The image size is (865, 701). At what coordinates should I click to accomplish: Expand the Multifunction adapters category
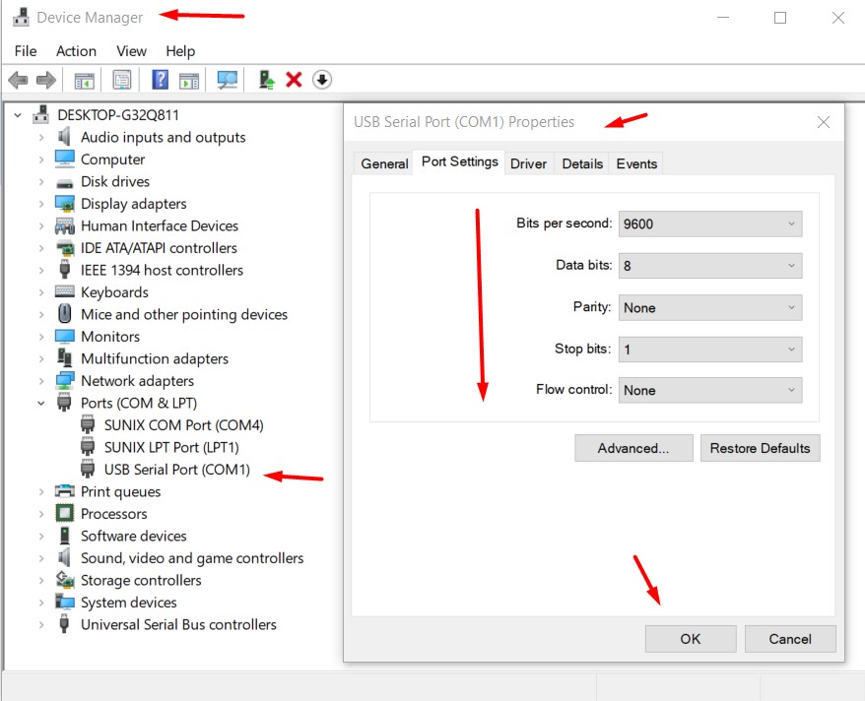point(41,358)
